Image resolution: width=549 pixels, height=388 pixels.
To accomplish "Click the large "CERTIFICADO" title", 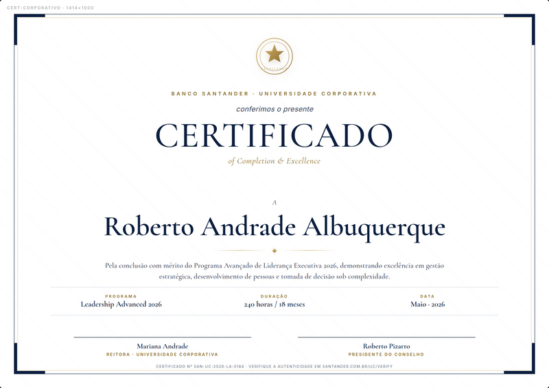I will tap(274, 136).
